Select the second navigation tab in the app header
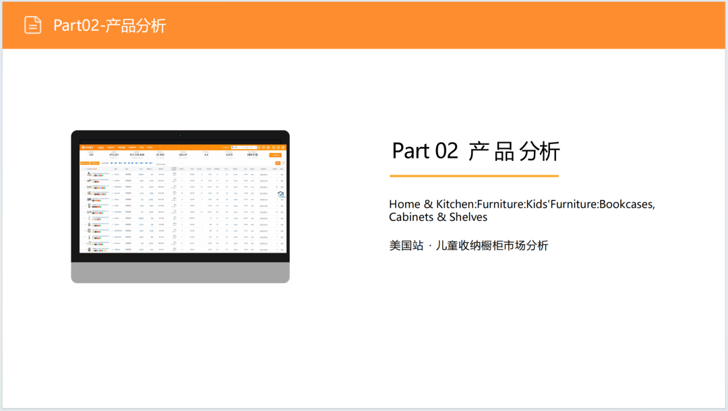Viewport: 728px width, 411px height. click(111, 147)
